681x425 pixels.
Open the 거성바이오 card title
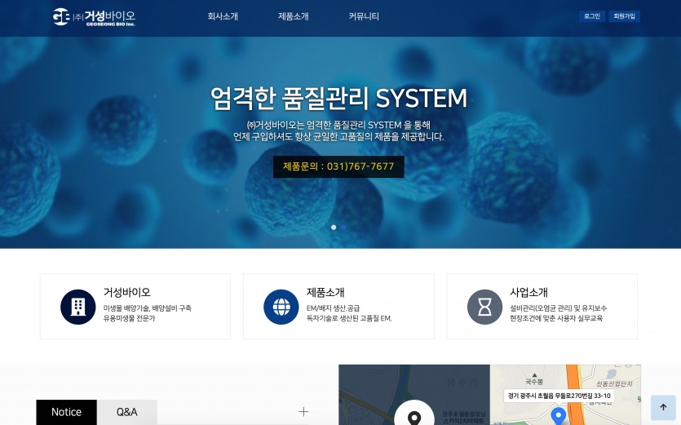[x=126, y=293]
